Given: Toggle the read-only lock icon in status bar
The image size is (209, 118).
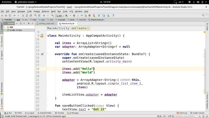Looking at the screenshot, I should (203, 116).
